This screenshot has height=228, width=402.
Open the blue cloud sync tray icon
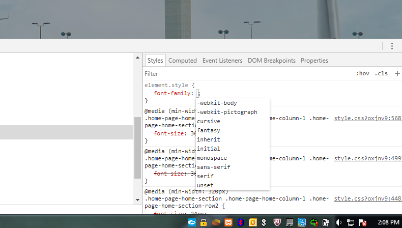(x=191, y=222)
